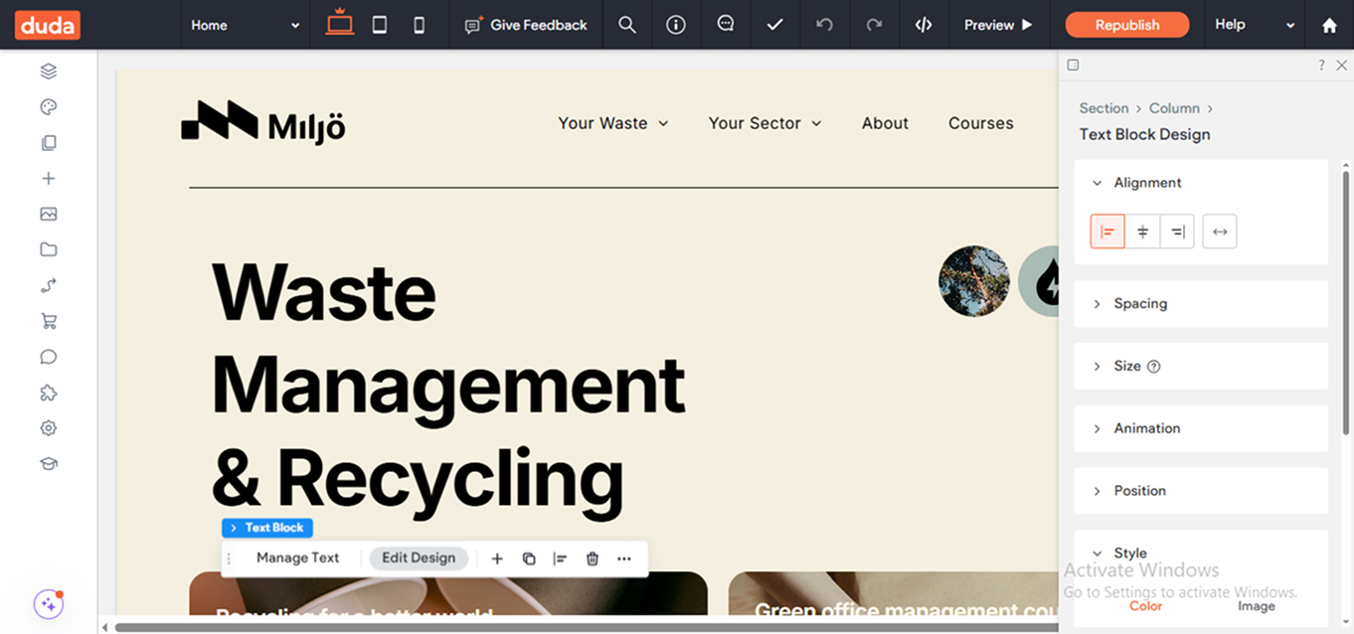Select align center option
The height and width of the screenshot is (634, 1354).
1142,232
